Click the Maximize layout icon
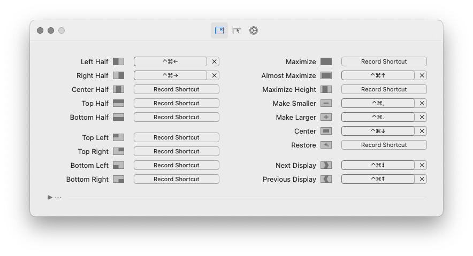 326,62
